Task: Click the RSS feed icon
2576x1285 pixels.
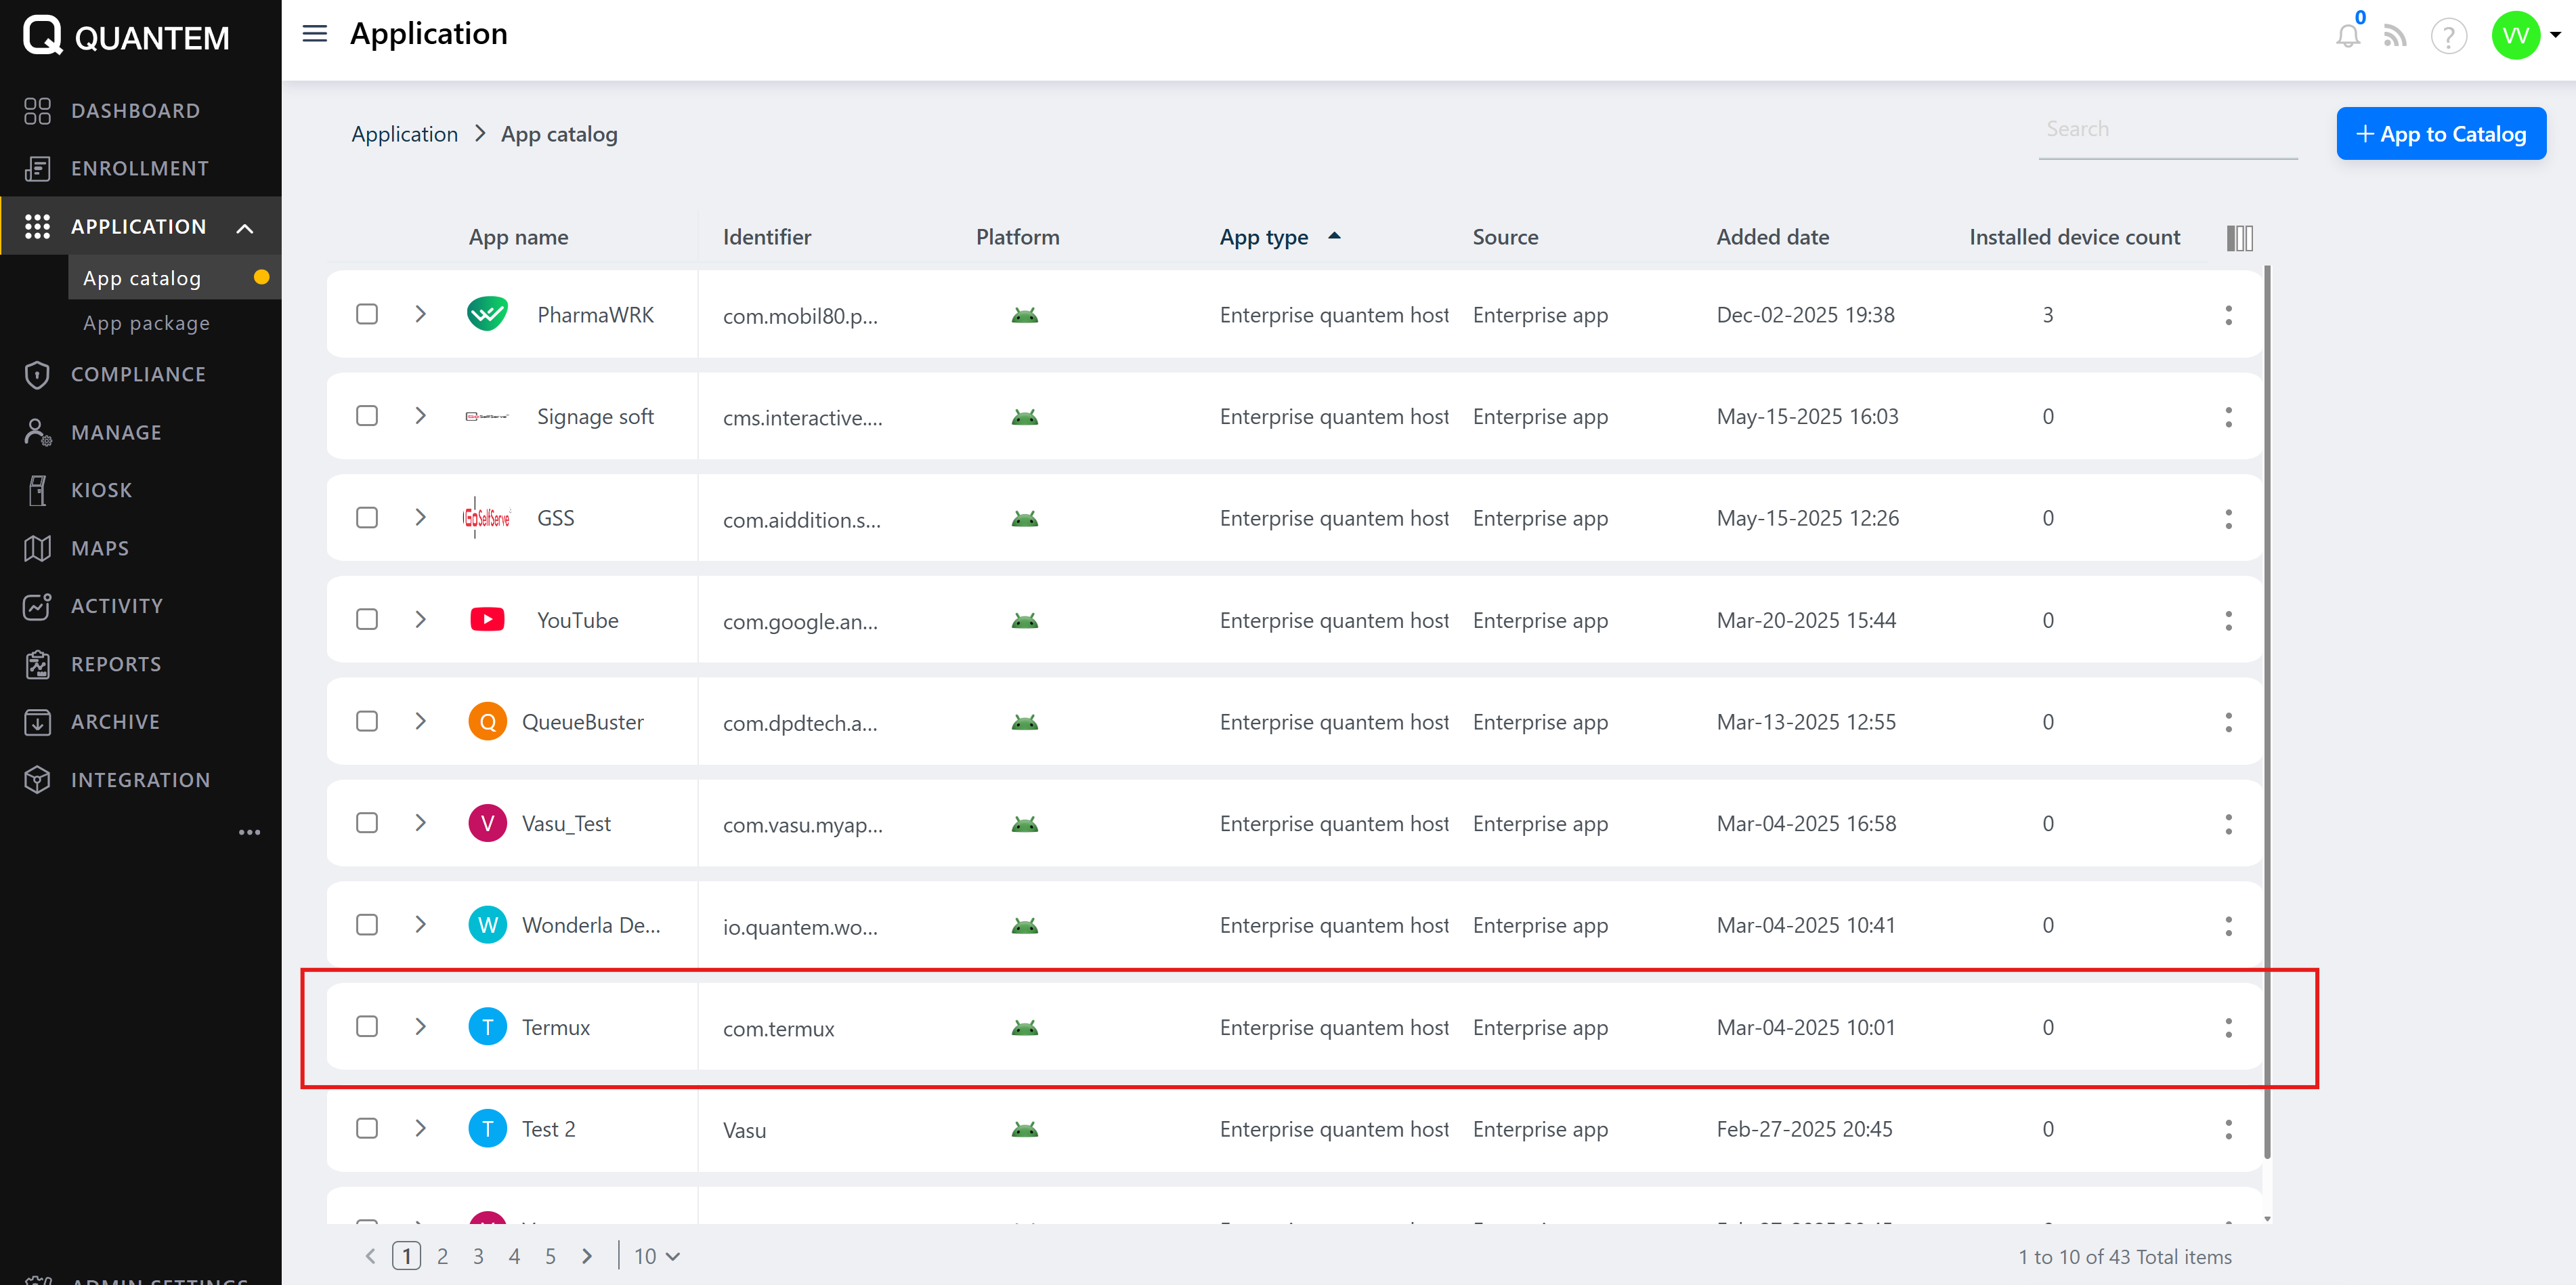Action: coord(2394,37)
